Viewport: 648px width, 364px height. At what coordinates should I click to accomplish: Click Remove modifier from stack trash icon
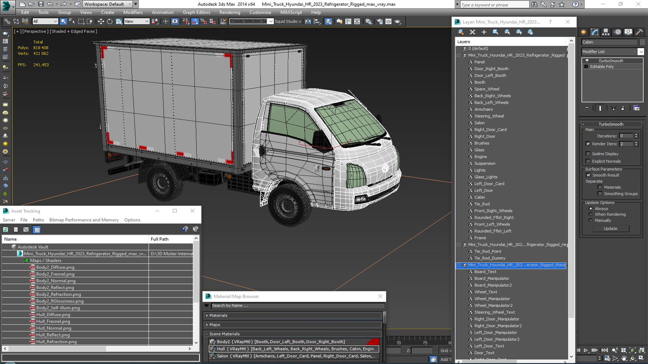click(x=623, y=108)
